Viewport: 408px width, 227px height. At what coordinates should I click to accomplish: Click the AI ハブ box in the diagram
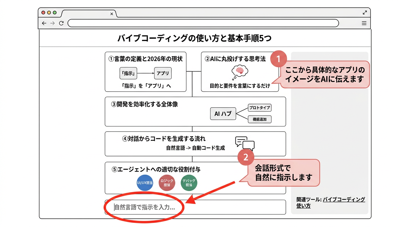[223, 113]
